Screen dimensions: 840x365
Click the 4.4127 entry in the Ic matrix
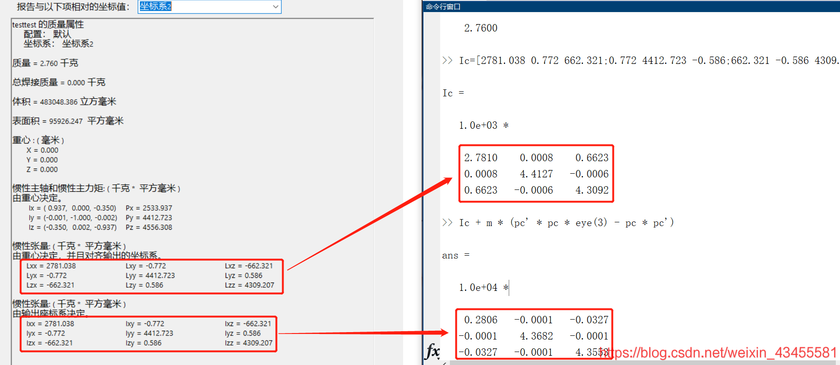(537, 174)
